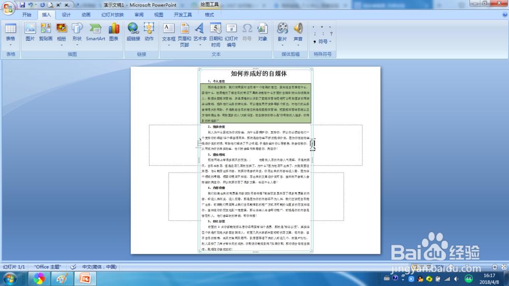509x286 pixels.
Task: Expand the Undo history dropdown arrow
Action: click(x=36, y=5)
